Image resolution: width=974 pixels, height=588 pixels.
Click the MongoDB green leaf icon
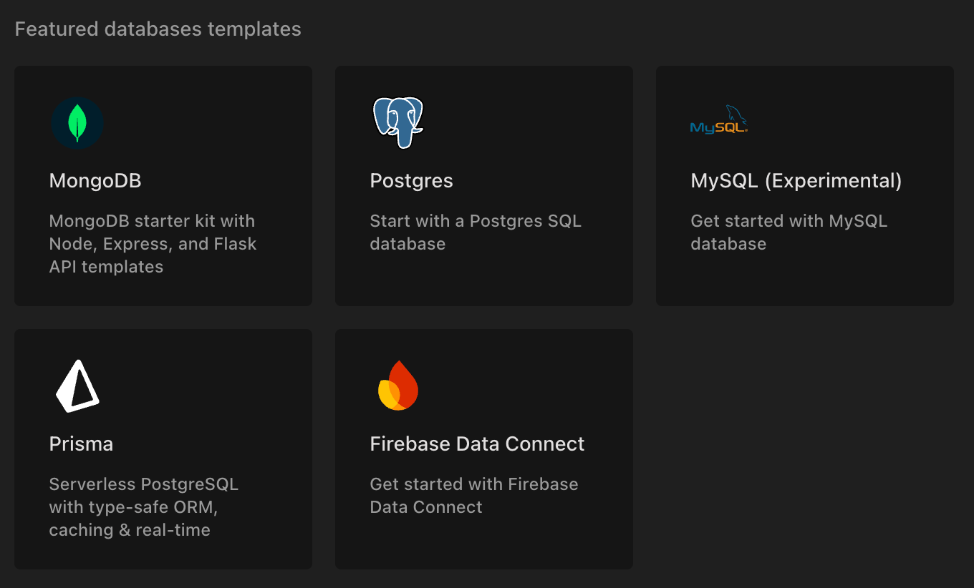77,123
